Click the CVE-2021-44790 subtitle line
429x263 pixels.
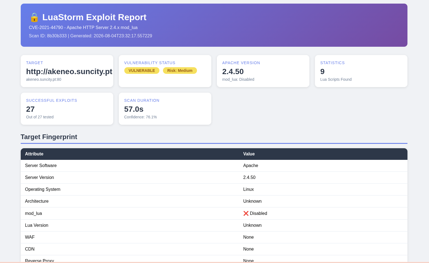[83, 28]
